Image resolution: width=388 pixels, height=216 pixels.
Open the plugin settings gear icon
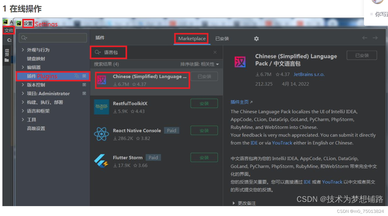pos(256,38)
